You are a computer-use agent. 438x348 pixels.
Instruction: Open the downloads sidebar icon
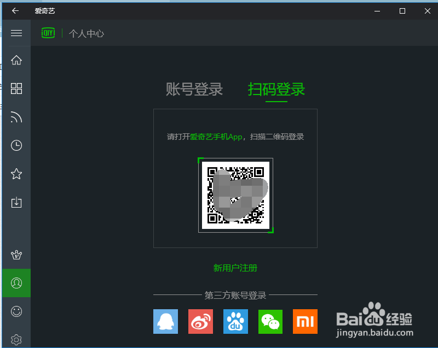coord(16,202)
